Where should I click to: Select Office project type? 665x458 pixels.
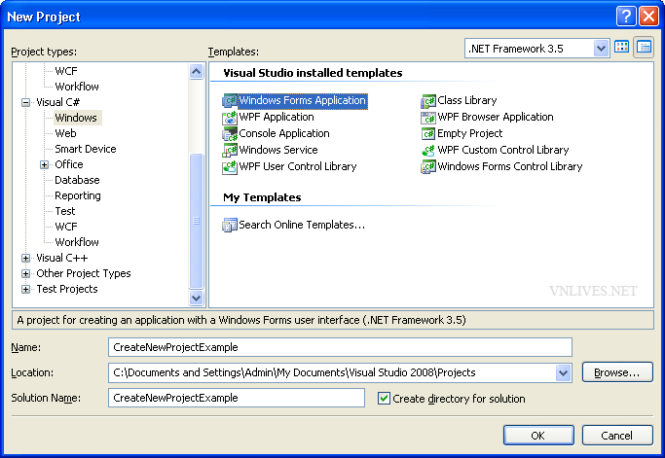pos(69,164)
